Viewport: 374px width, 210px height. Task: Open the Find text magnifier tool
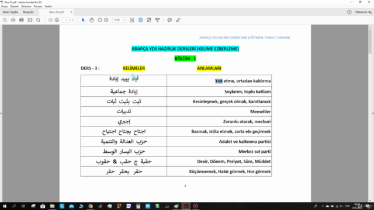pyautogui.click(x=38, y=20)
